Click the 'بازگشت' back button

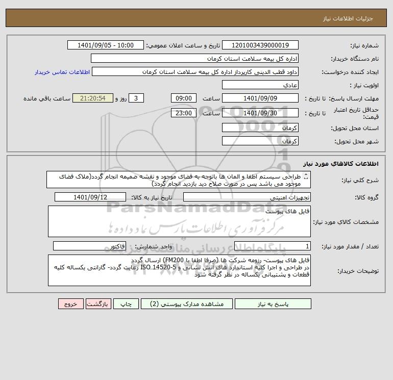pyautogui.click(x=98, y=304)
